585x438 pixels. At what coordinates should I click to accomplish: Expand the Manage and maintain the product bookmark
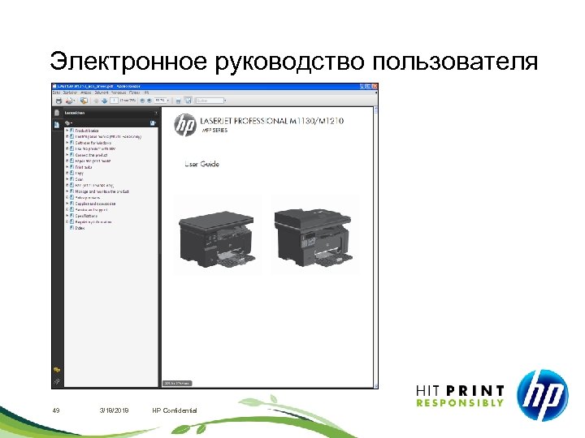pyautogui.click(x=67, y=191)
